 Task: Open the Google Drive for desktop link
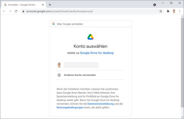click(97, 53)
